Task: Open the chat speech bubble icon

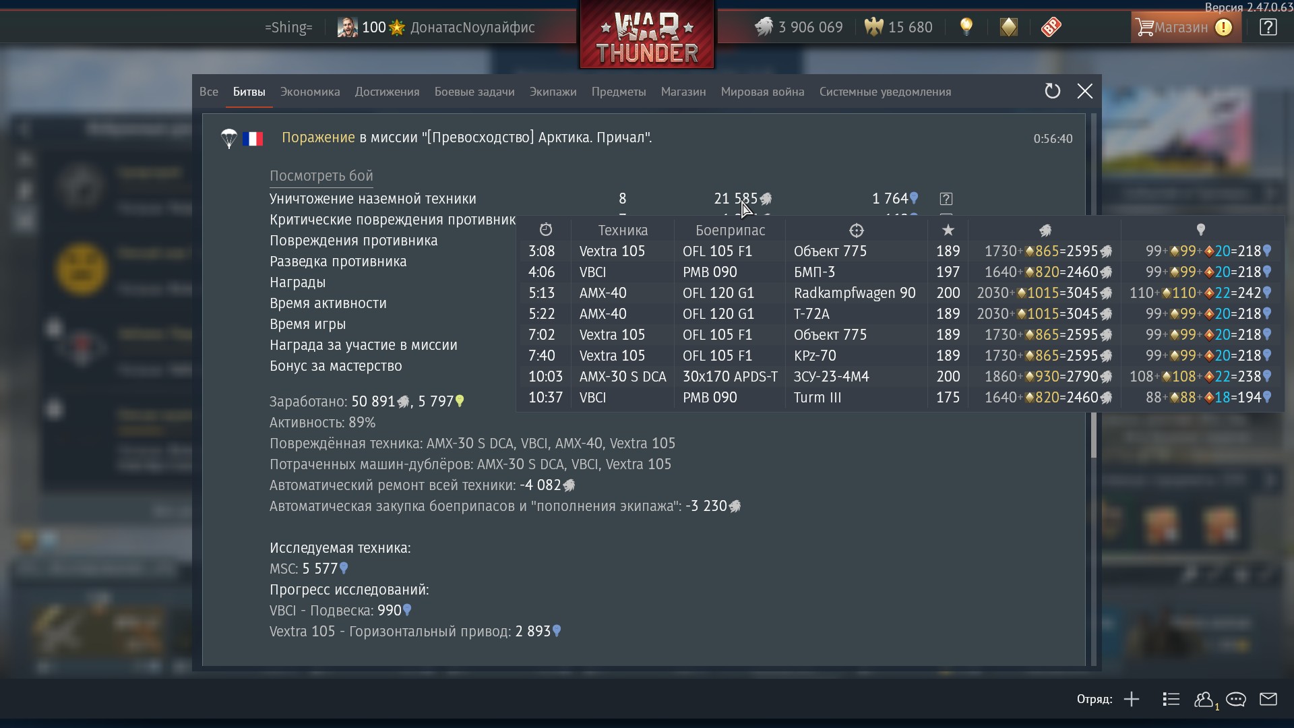Action: click(1236, 699)
